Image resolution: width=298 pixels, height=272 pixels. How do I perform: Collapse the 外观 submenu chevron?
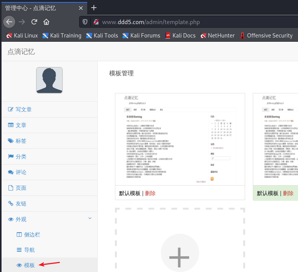[90, 218]
